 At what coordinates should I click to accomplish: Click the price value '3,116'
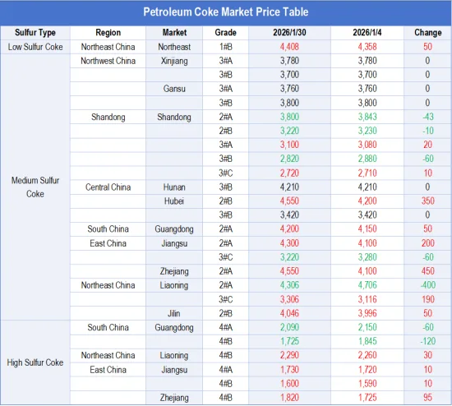[367, 299]
